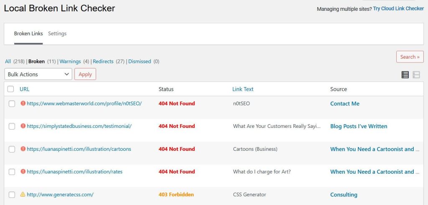Screen dimensions: 428x205
Task: Click warning icon beside generatecss.com URL
Action: tap(23, 195)
